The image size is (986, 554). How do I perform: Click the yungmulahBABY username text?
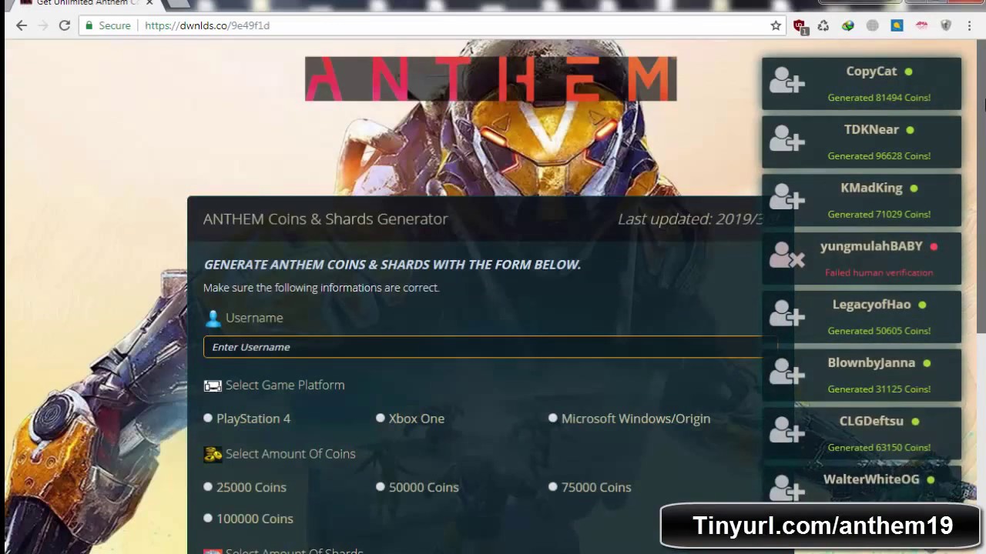[x=871, y=246]
